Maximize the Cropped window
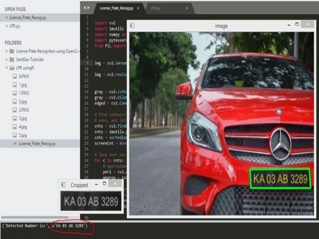The width and height of the screenshot is (319, 239). (x=104, y=184)
